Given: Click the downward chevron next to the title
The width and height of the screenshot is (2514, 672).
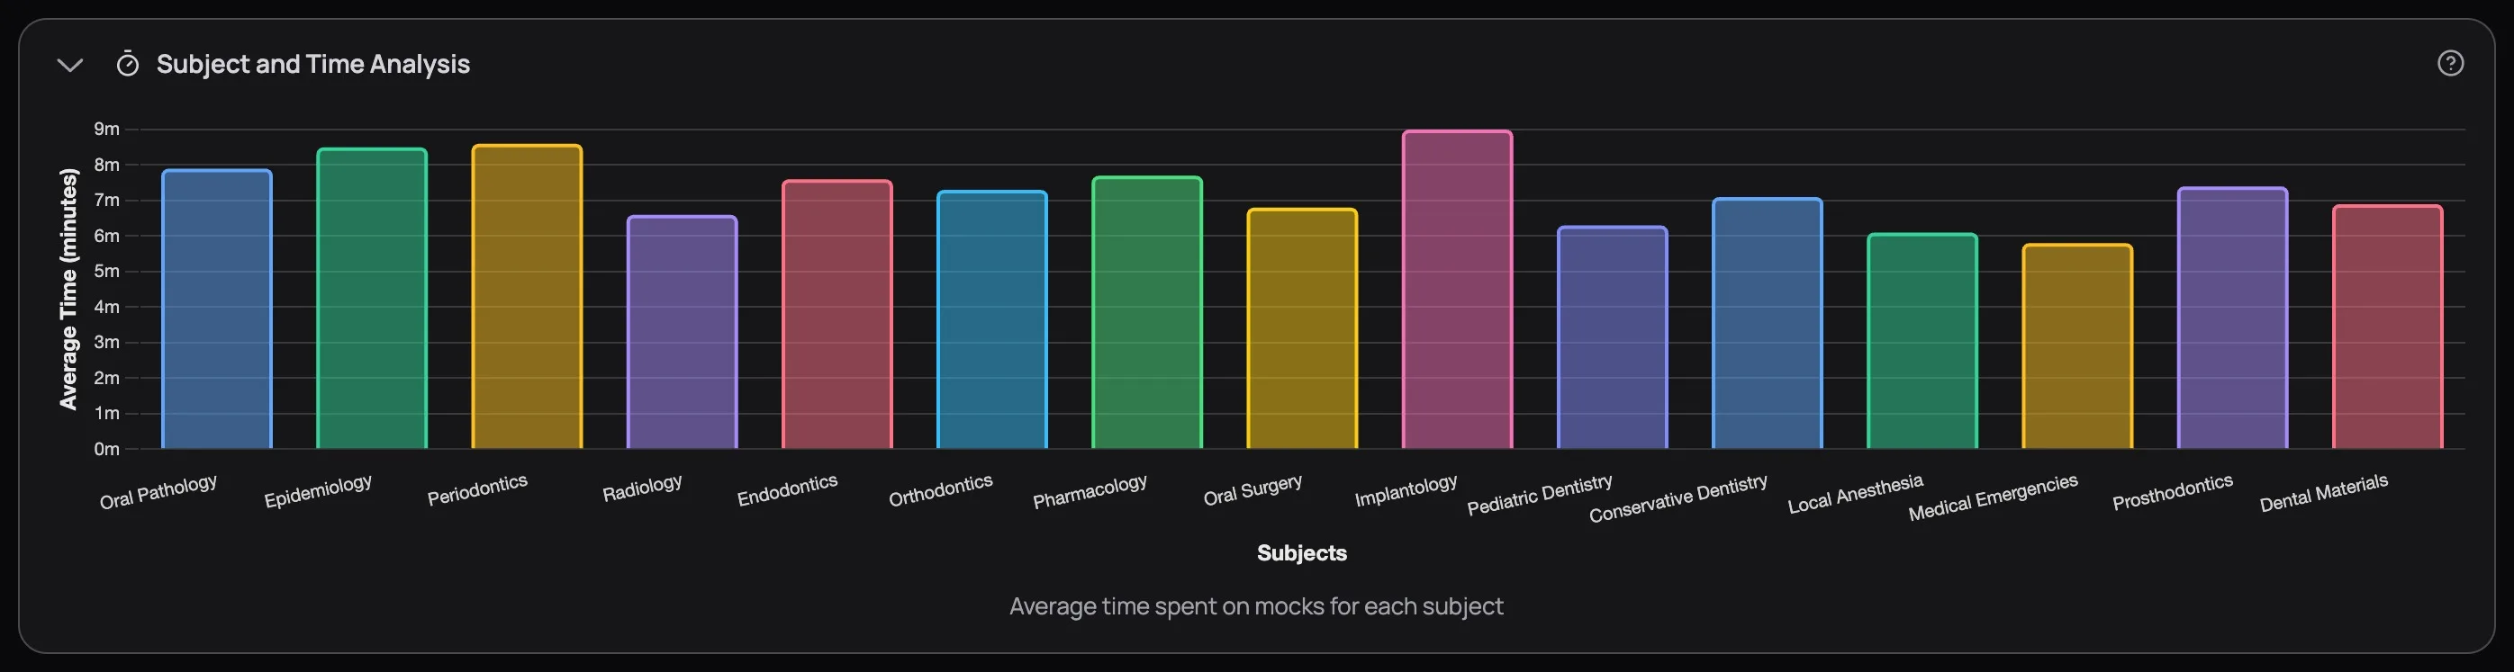Looking at the screenshot, I should click(x=67, y=65).
